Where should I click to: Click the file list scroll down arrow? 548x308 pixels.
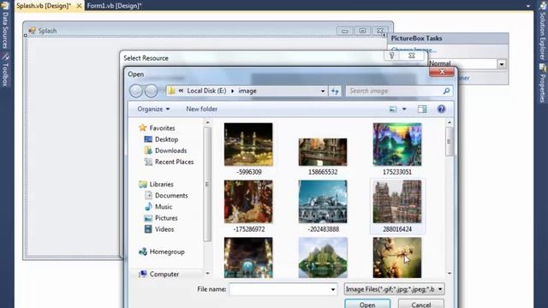click(x=450, y=274)
